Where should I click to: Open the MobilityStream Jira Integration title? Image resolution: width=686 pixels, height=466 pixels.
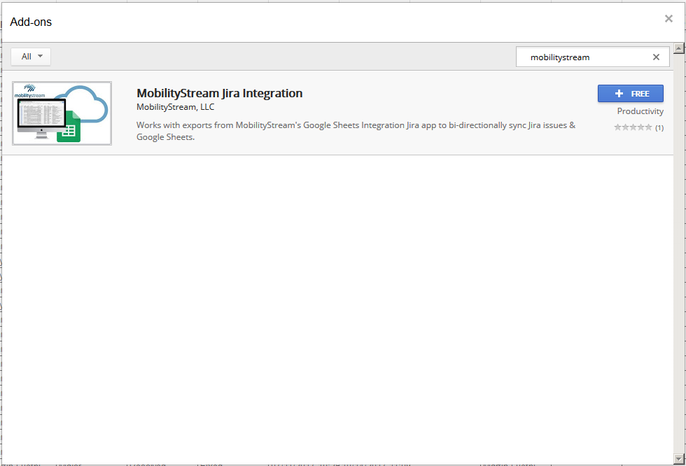pos(219,93)
